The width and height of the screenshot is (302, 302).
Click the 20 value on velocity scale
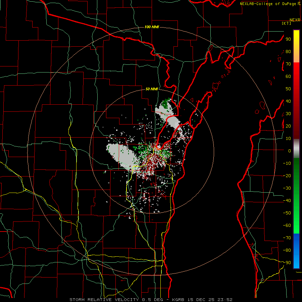coord(288,126)
